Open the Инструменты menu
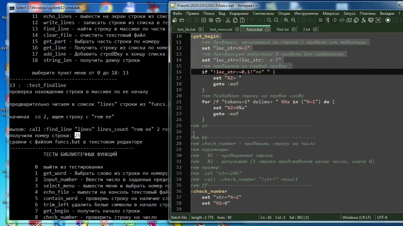Viewport: 403px width, 226px height. point(306,13)
